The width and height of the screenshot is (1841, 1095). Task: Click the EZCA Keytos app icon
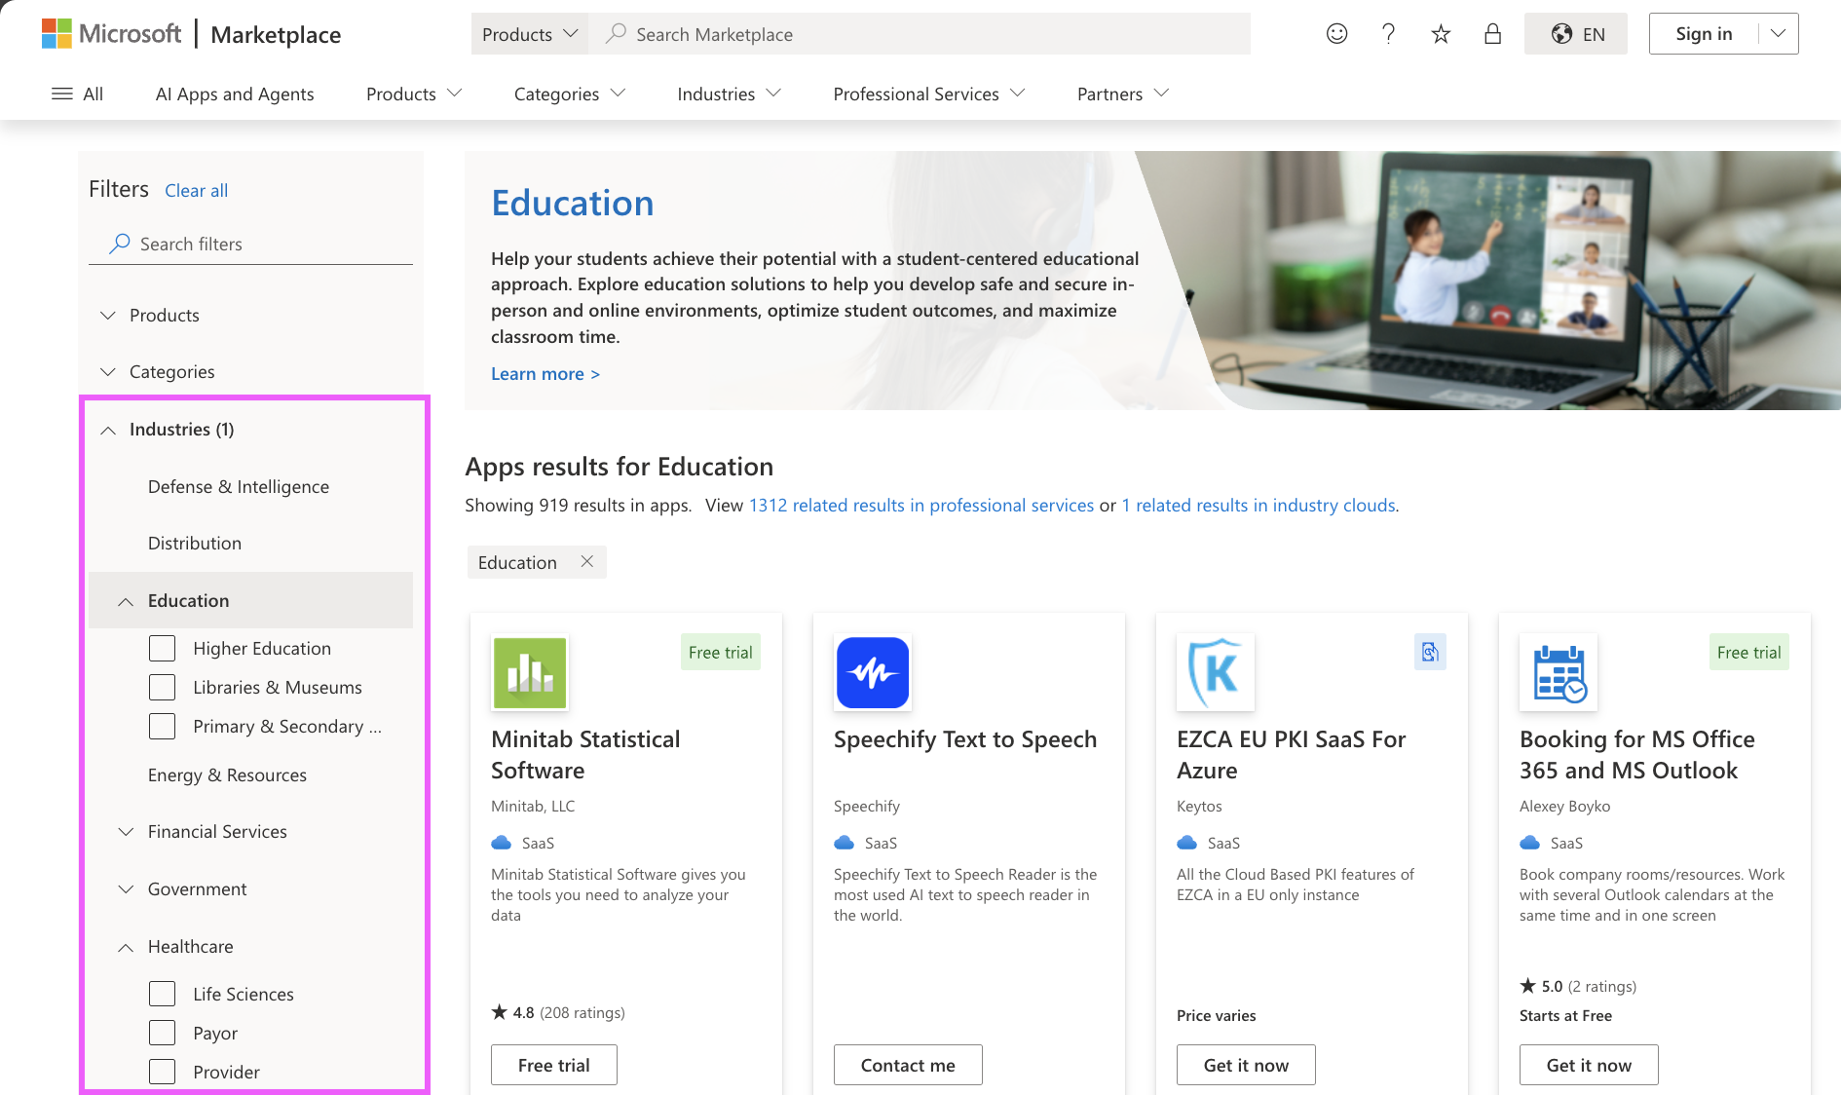[x=1216, y=672]
